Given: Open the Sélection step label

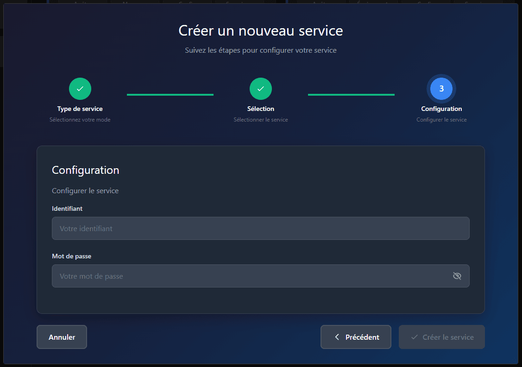Looking at the screenshot, I should 261,109.
